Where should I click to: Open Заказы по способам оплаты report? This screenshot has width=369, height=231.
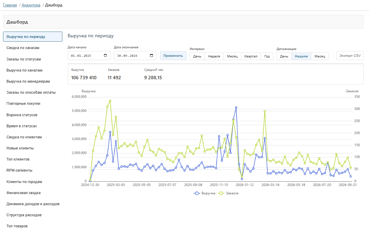point(33,92)
